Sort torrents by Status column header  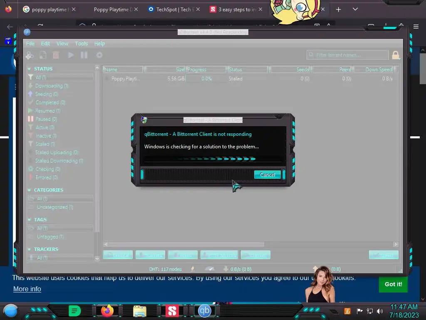pyautogui.click(x=248, y=70)
